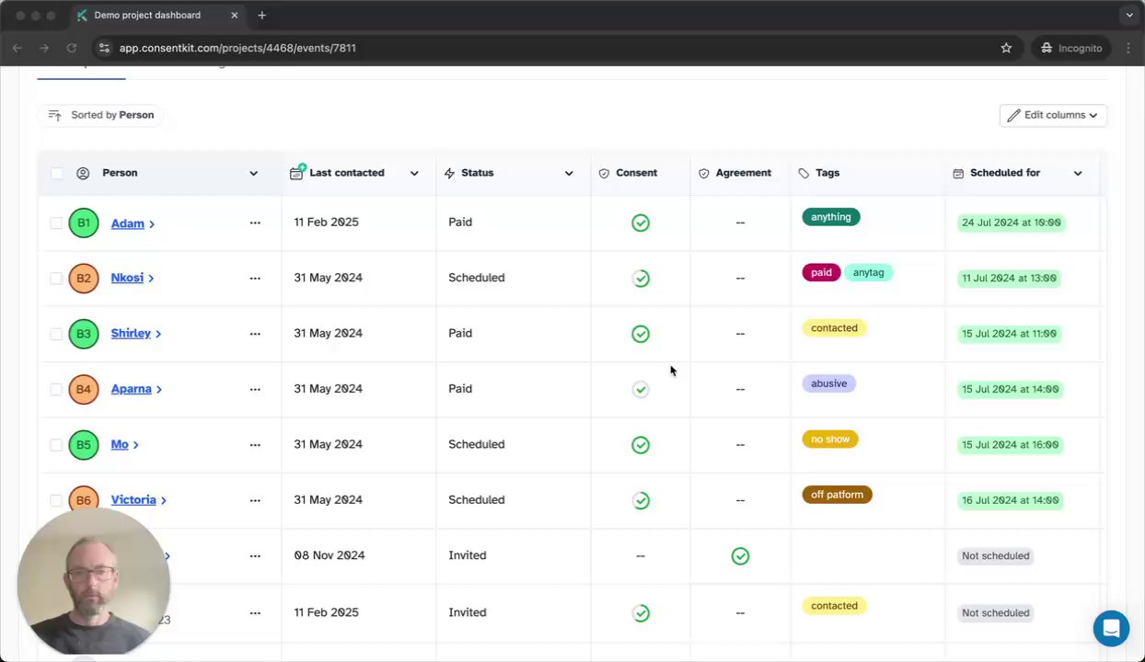Open the browser tab list chevron

(x=1129, y=15)
